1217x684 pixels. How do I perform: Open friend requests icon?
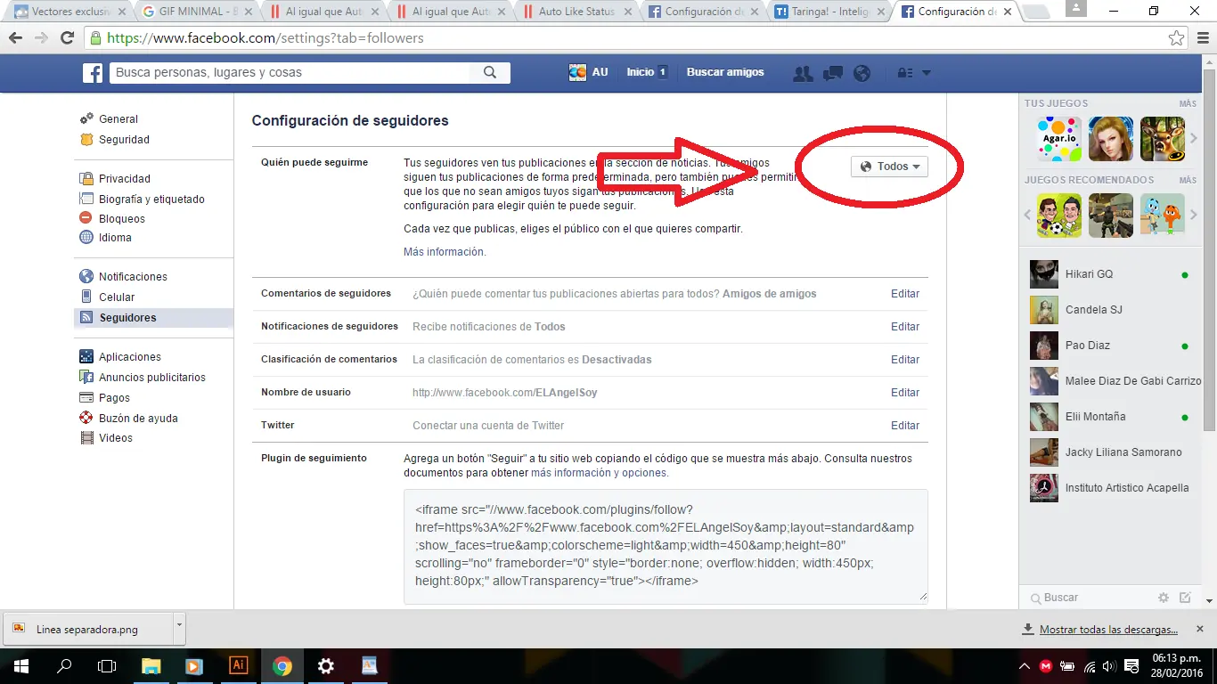click(803, 73)
